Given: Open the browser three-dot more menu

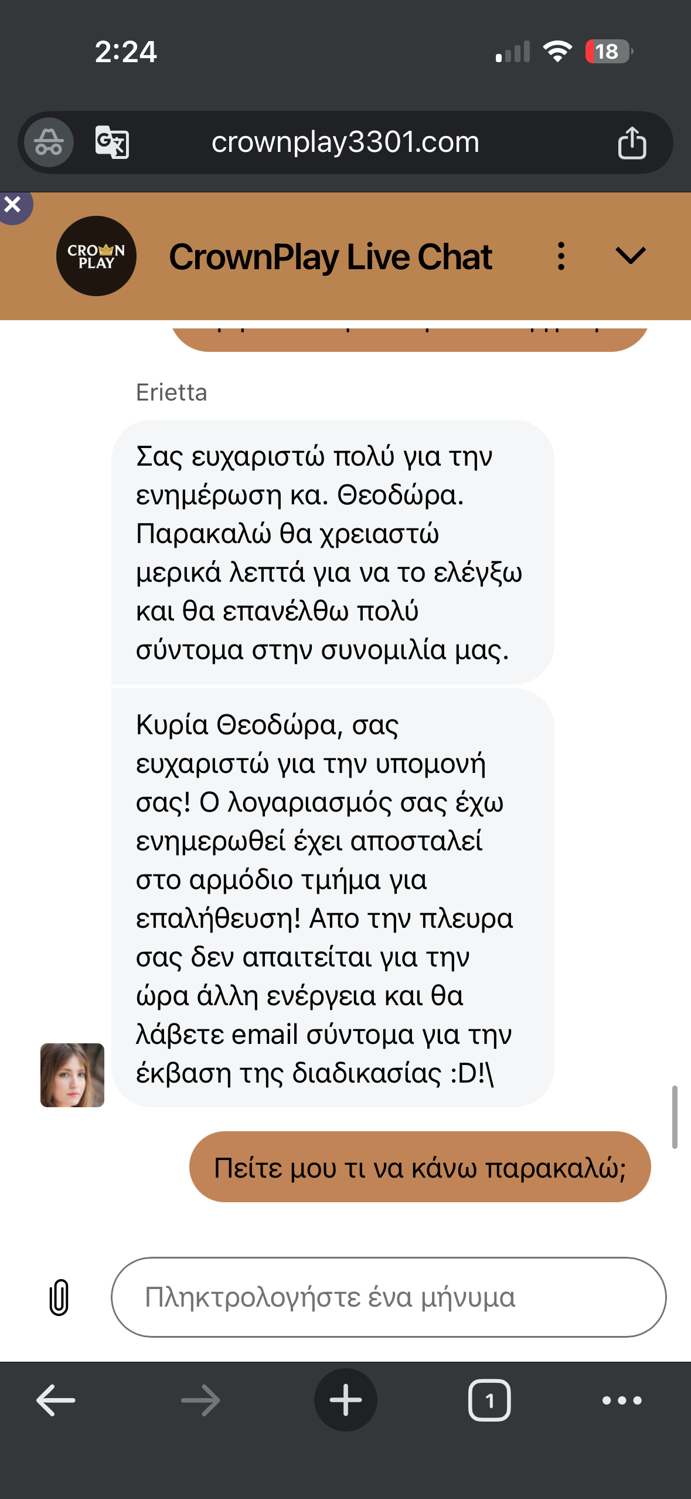Looking at the screenshot, I should click(622, 1400).
